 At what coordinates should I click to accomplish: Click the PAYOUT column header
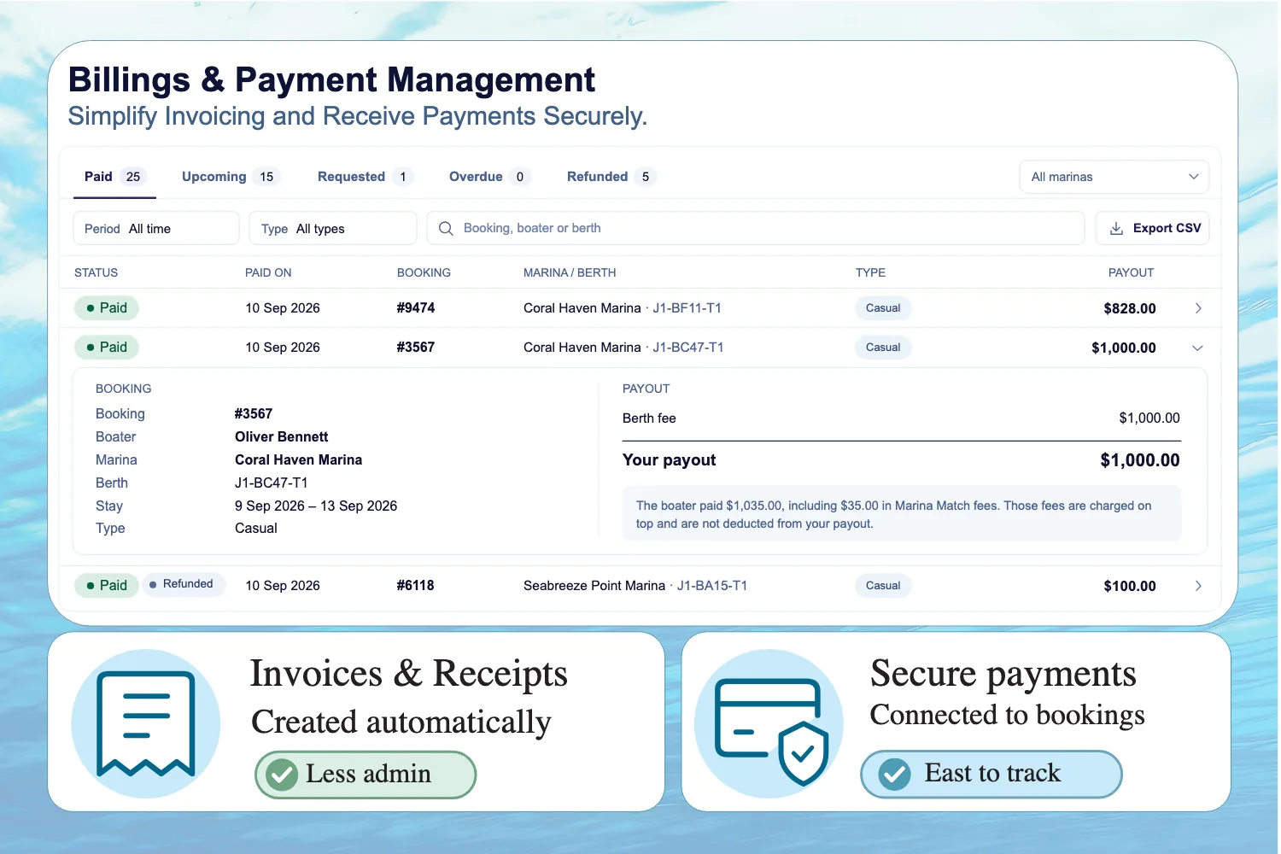coord(1131,273)
